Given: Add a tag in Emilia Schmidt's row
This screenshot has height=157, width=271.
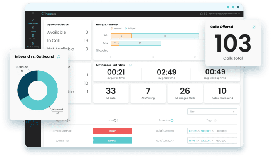Looking at the screenshot, I should pyautogui.click(x=221, y=131).
